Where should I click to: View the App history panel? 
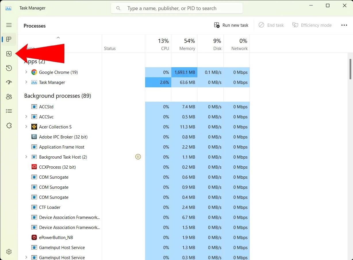tap(9, 68)
